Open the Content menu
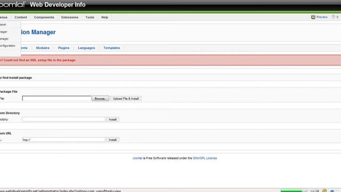 (21, 17)
